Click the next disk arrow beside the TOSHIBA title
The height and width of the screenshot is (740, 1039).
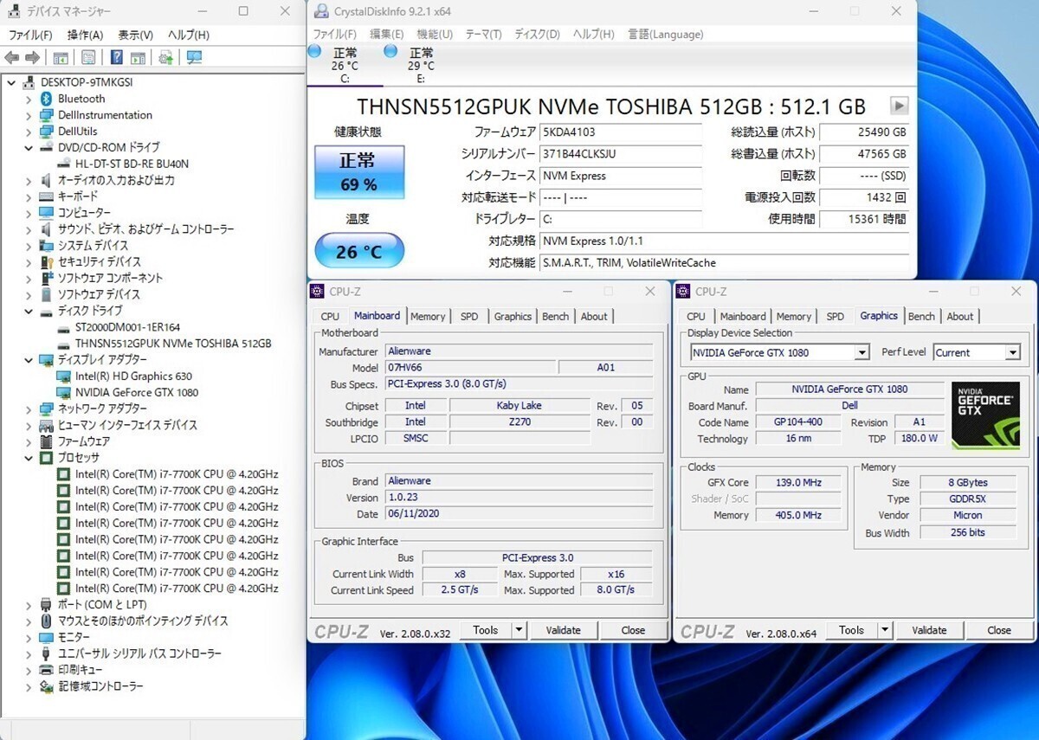click(899, 106)
